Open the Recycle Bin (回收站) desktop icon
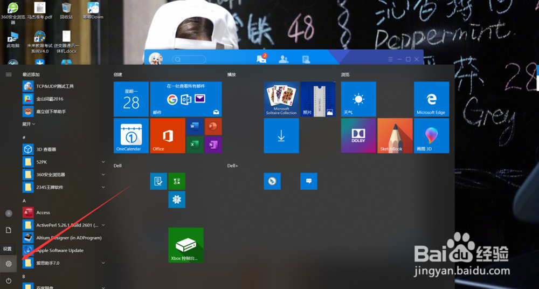Viewport: 539px width, 289px height. tap(66, 11)
